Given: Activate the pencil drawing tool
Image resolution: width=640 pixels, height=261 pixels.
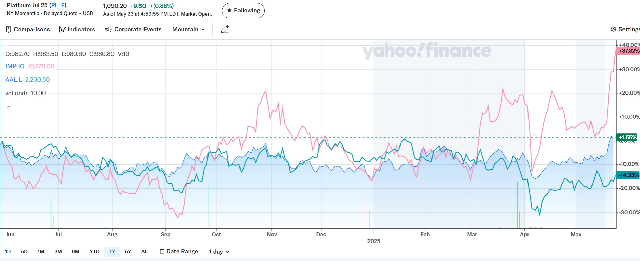Looking at the screenshot, I should coord(225,29).
